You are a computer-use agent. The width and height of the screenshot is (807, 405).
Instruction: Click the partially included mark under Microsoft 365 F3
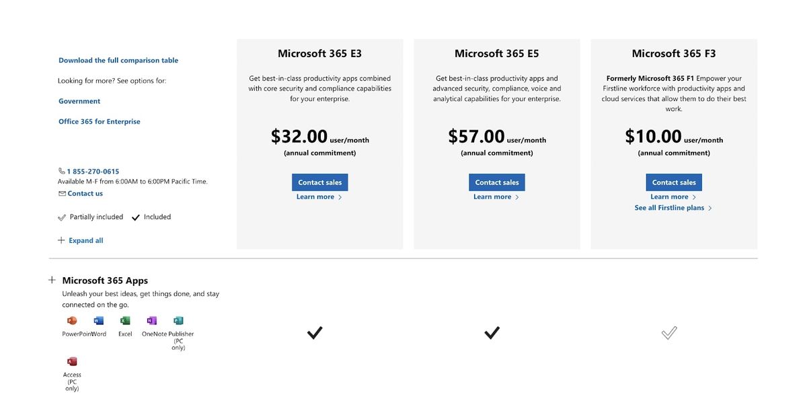(x=668, y=332)
